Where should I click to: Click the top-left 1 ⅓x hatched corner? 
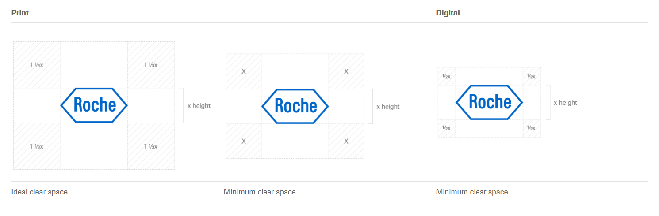tap(37, 65)
